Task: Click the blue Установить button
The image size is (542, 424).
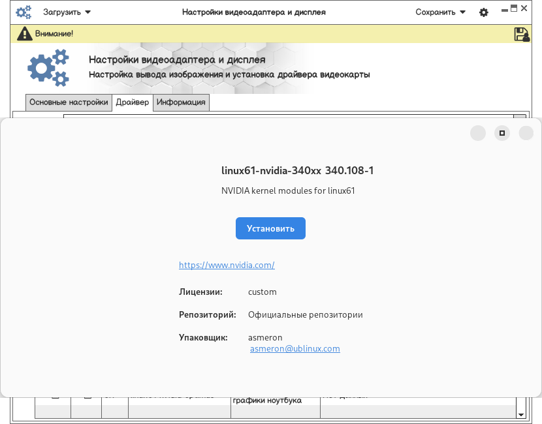Action: (x=270, y=228)
